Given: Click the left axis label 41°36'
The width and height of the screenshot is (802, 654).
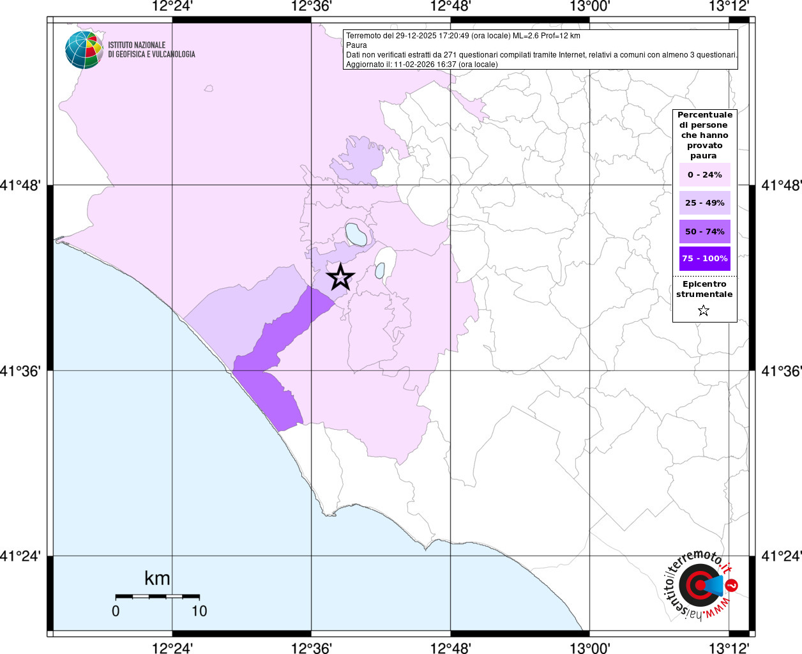Looking at the screenshot, I should point(20,370).
